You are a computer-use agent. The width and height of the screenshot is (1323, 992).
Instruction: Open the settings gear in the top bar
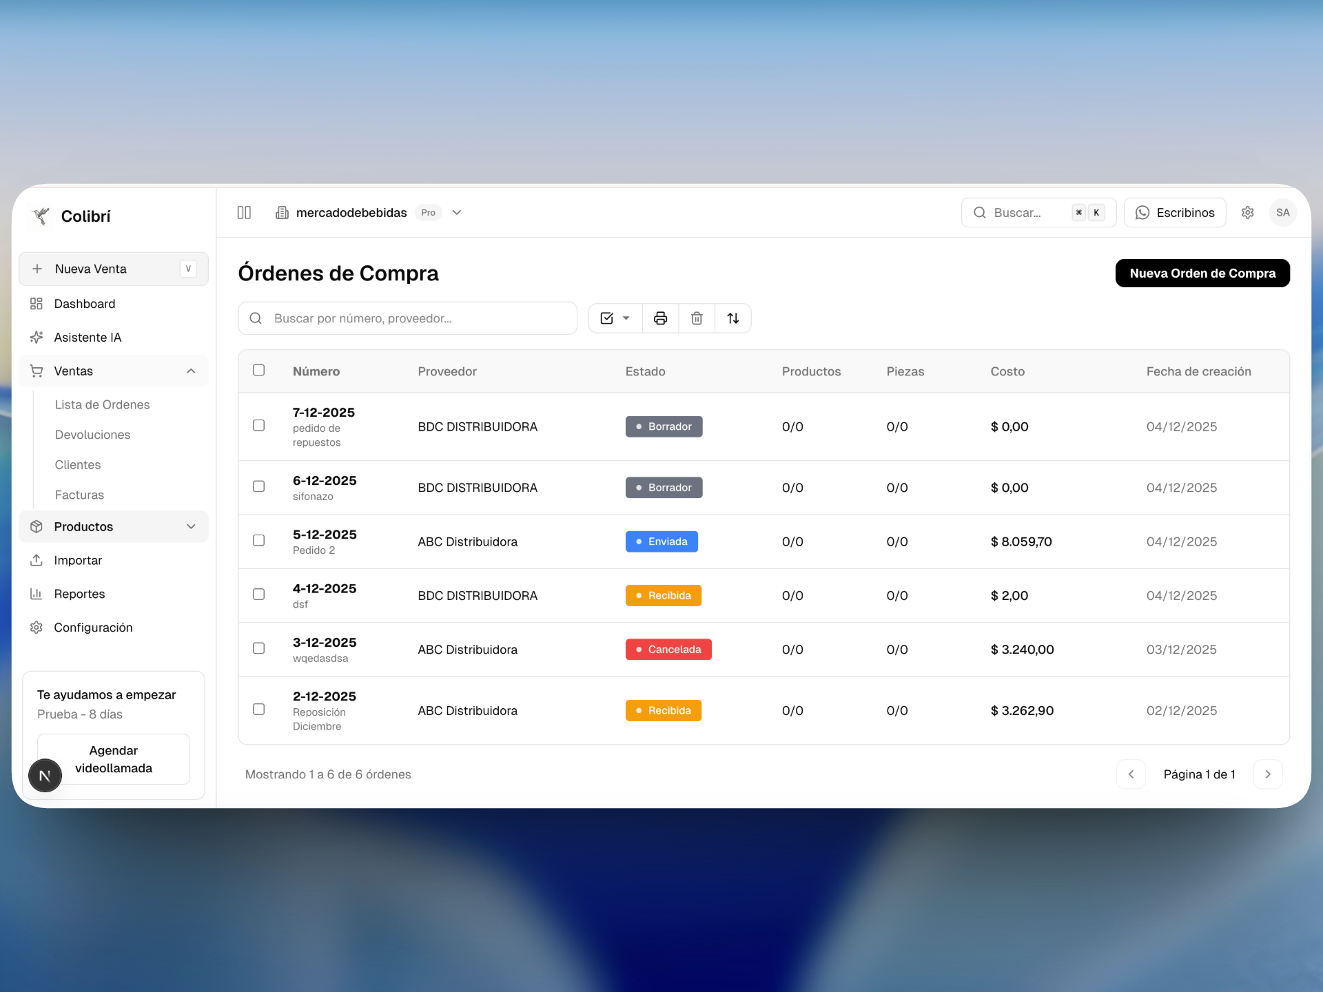point(1248,213)
